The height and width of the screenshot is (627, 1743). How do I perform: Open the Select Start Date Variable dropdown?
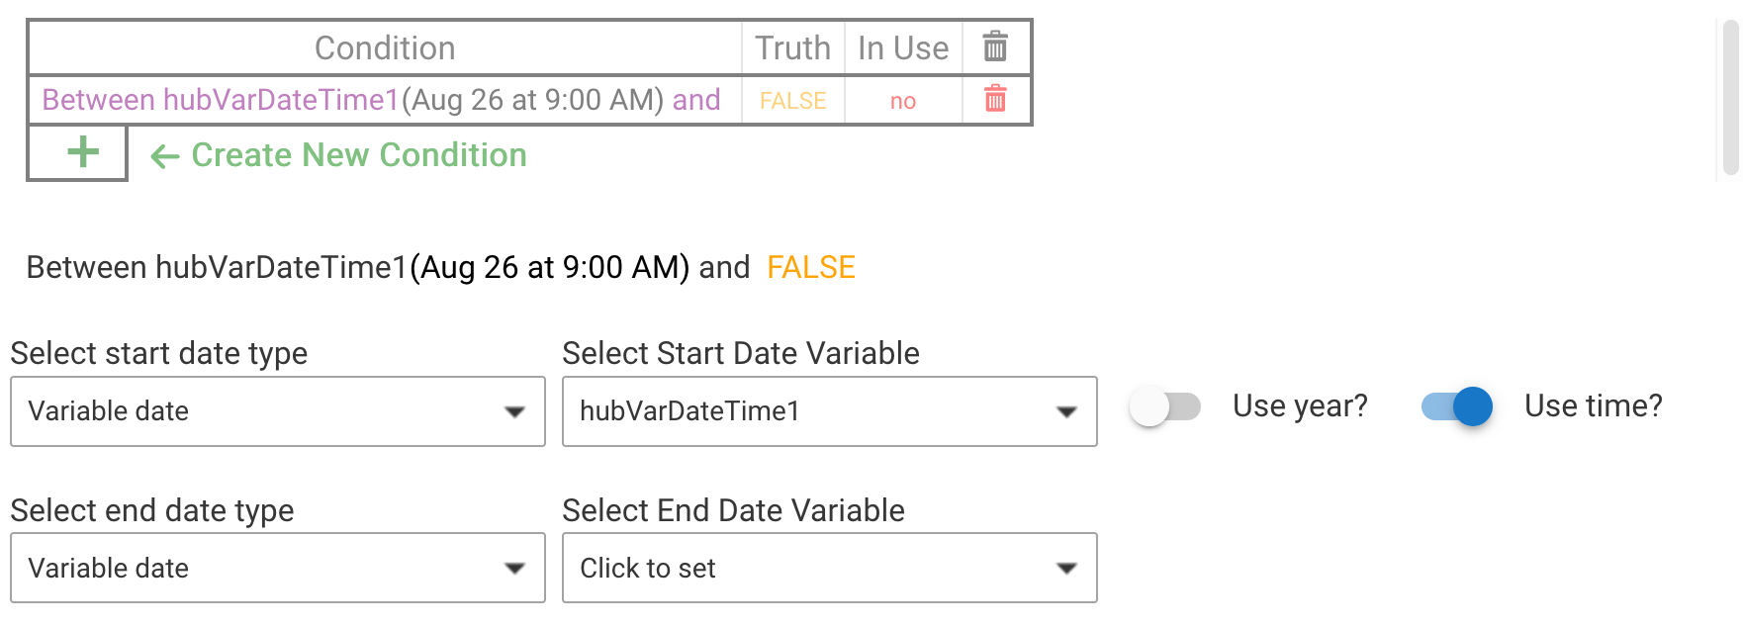(829, 411)
